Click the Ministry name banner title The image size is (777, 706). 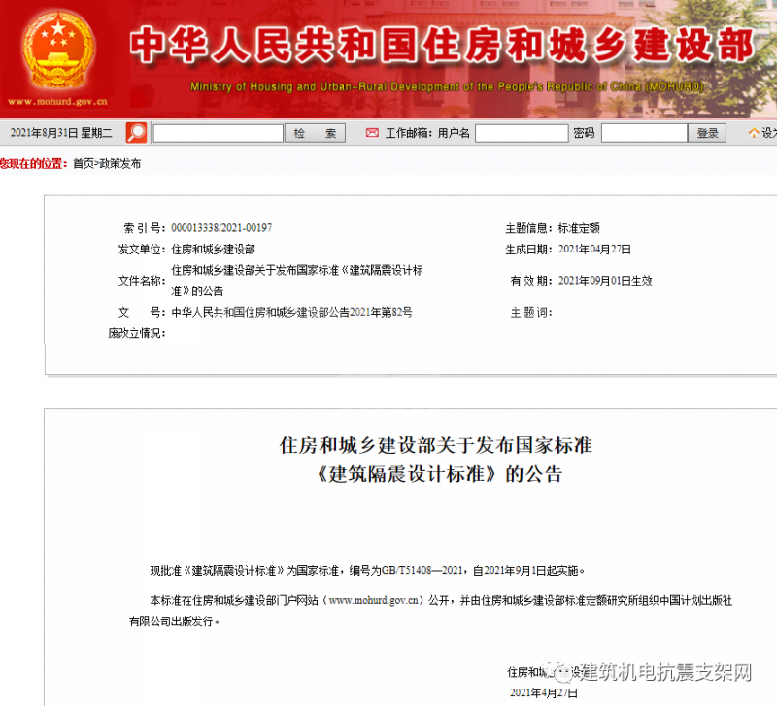(442, 46)
